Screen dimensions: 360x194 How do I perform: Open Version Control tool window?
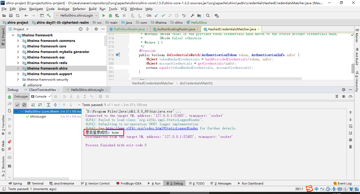(x=96, y=183)
